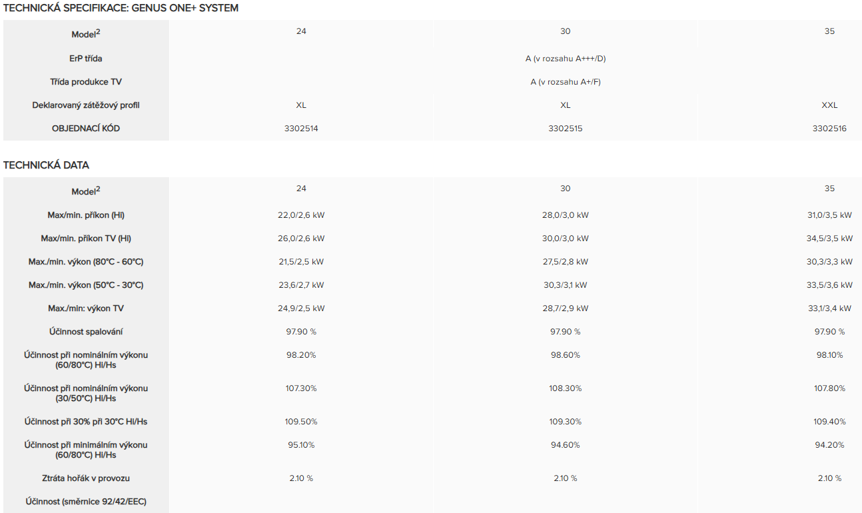Click the Genus One+ System specification heading
This screenshot has height=513, width=862.
121,8
